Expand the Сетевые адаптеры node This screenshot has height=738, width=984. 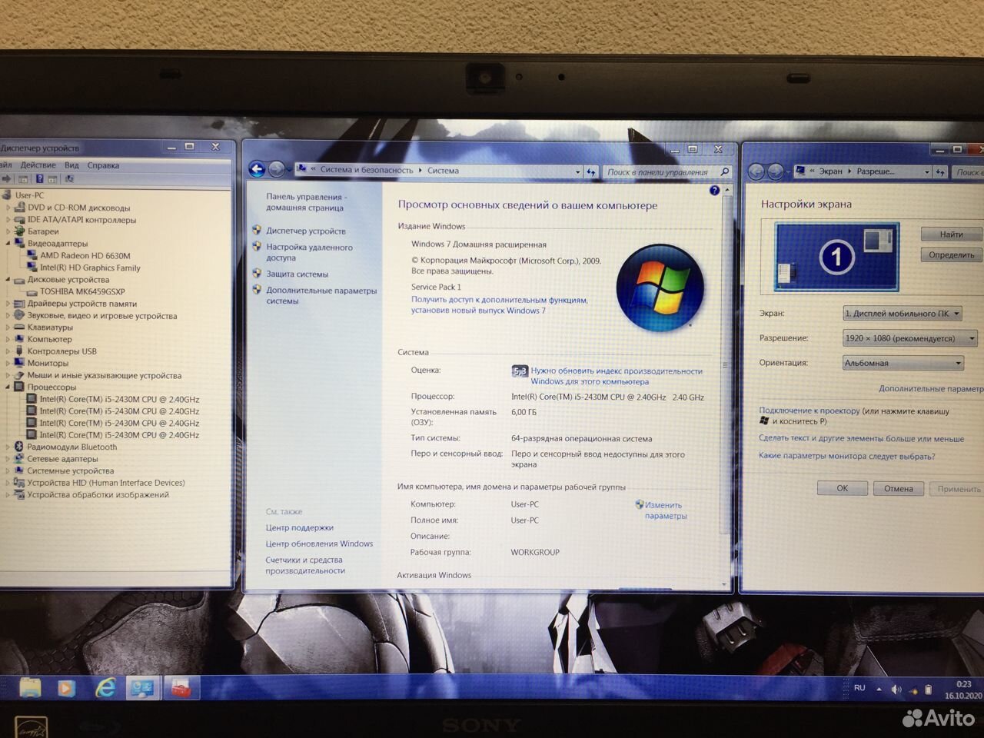coord(8,459)
